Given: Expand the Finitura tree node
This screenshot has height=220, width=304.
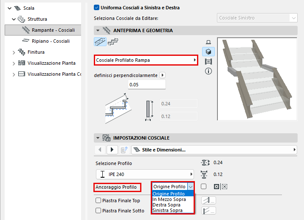Looking at the screenshot, I should pos(14,52).
